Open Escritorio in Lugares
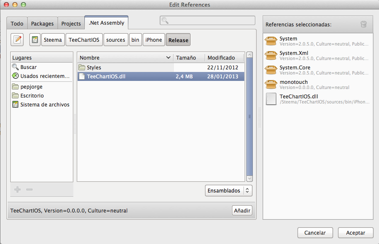The height and width of the screenshot is (244, 379). tap(42, 95)
